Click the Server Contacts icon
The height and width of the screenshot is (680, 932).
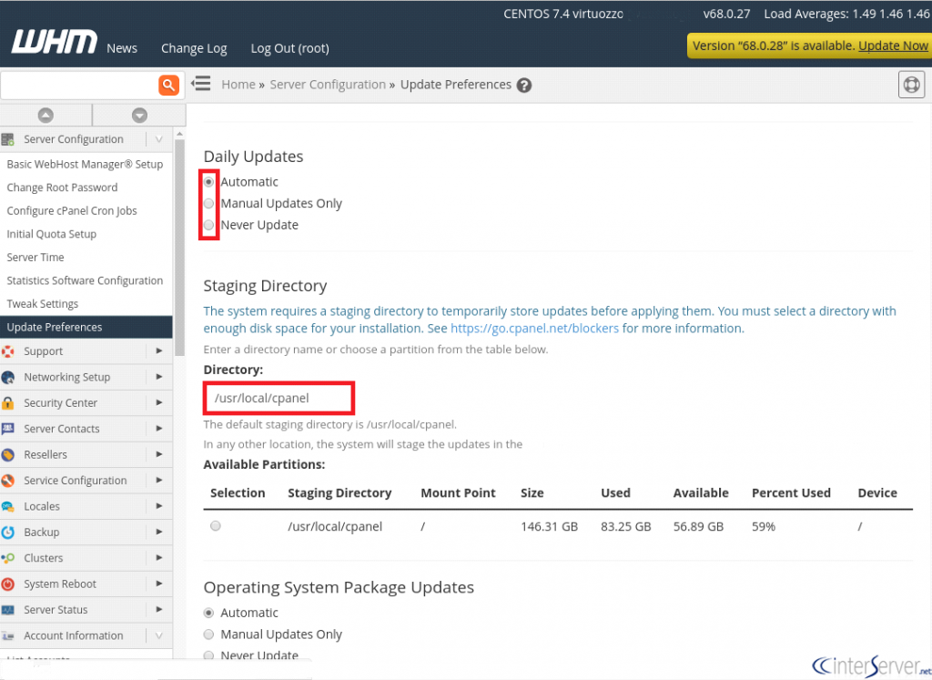coord(7,429)
